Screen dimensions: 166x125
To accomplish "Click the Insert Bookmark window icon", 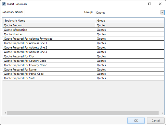I will (x=4, y=4).
